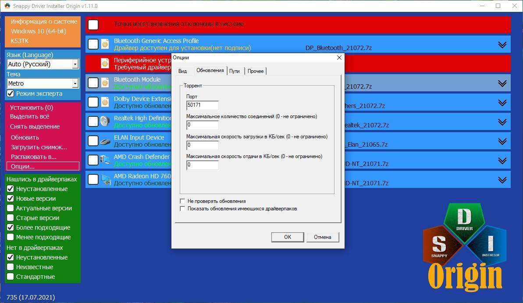523x303 pixels.
Task: Select the Dolby Device Extension checkbox
Action: click(93, 102)
